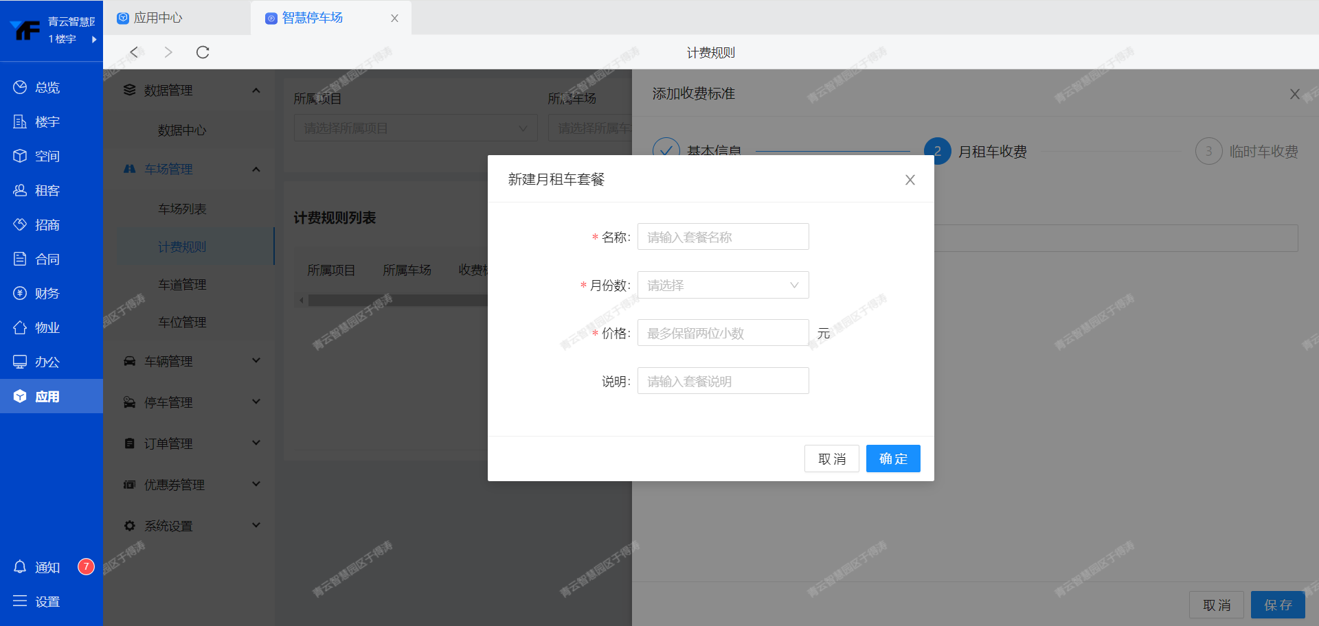Close the 新建月租车套餐 dialog
This screenshot has height=626, width=1319.
(x=910, y=180)
